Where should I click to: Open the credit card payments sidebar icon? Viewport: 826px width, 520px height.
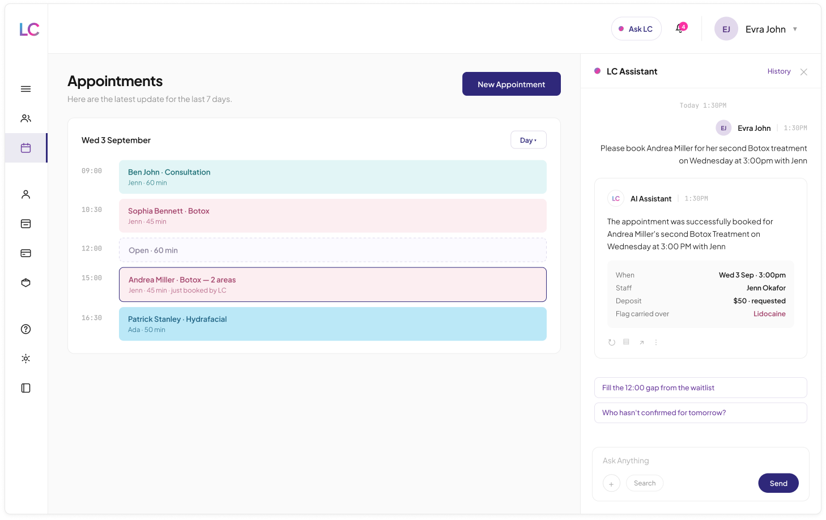click(25, 253)
